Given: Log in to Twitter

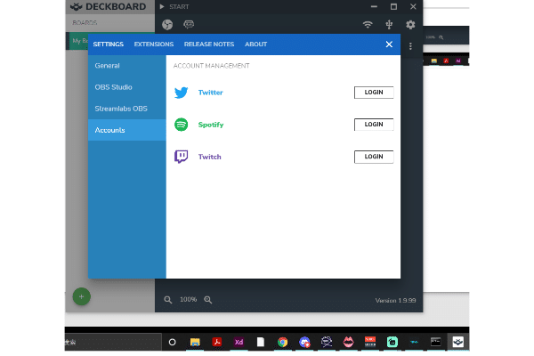Looking at the screenshot, I should click(x=374, y=93).
